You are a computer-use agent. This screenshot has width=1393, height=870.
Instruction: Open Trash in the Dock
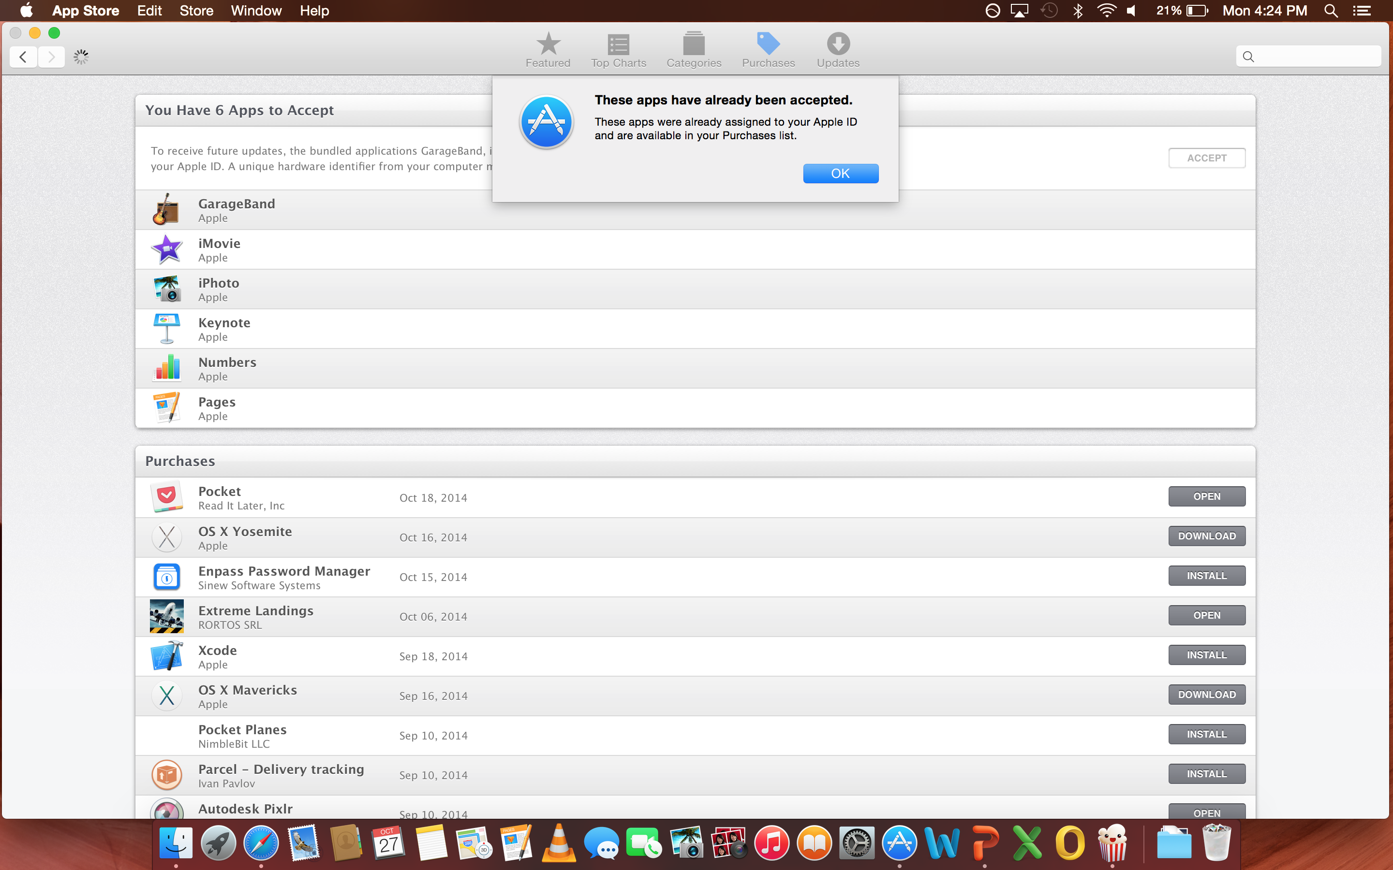pos(1216,842)
